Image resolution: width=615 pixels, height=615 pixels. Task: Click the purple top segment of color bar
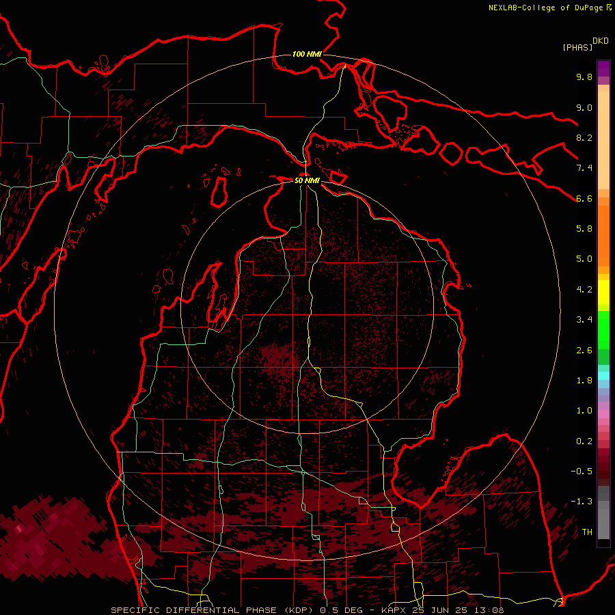pyautogui.click(x=603, y=68)
